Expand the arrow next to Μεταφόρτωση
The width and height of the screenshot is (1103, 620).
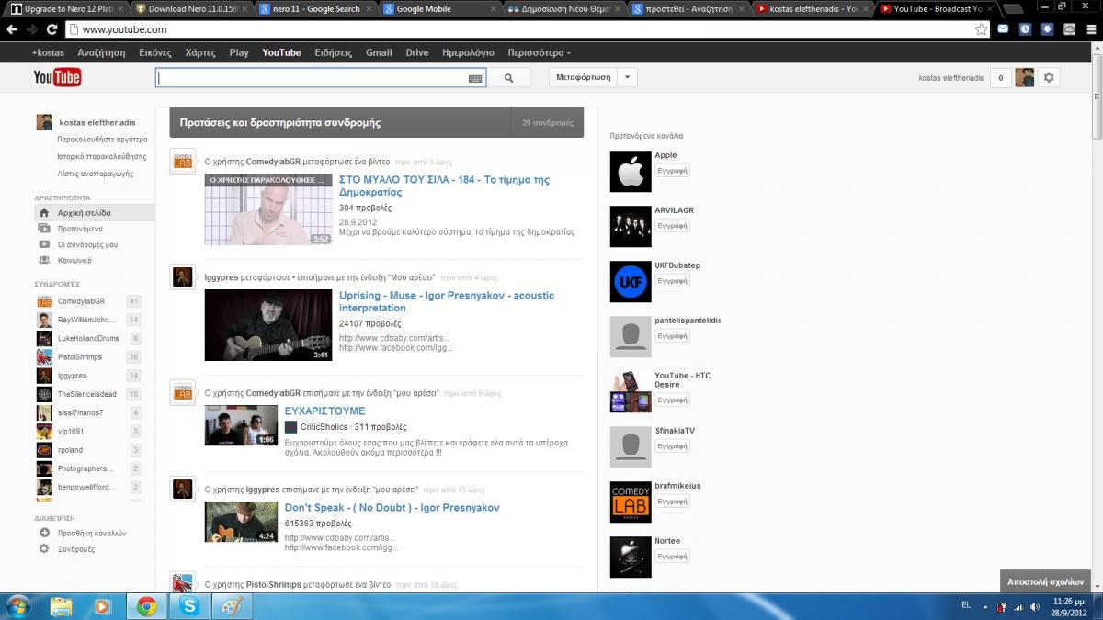(627, 78)
